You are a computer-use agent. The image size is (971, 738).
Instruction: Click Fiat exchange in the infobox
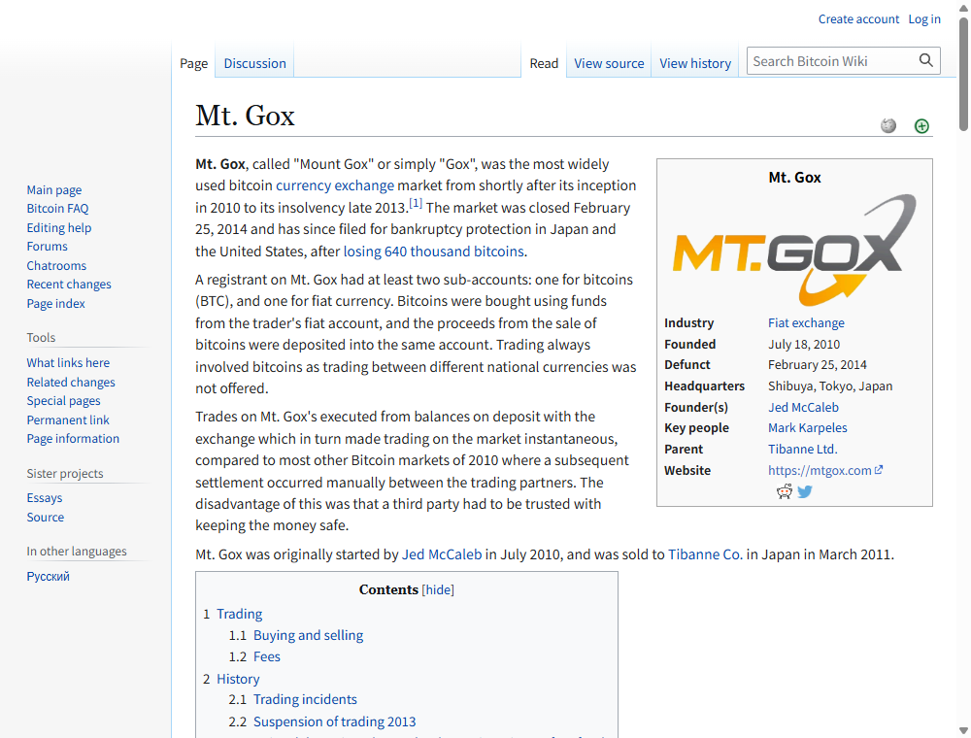tap(806, 322)
